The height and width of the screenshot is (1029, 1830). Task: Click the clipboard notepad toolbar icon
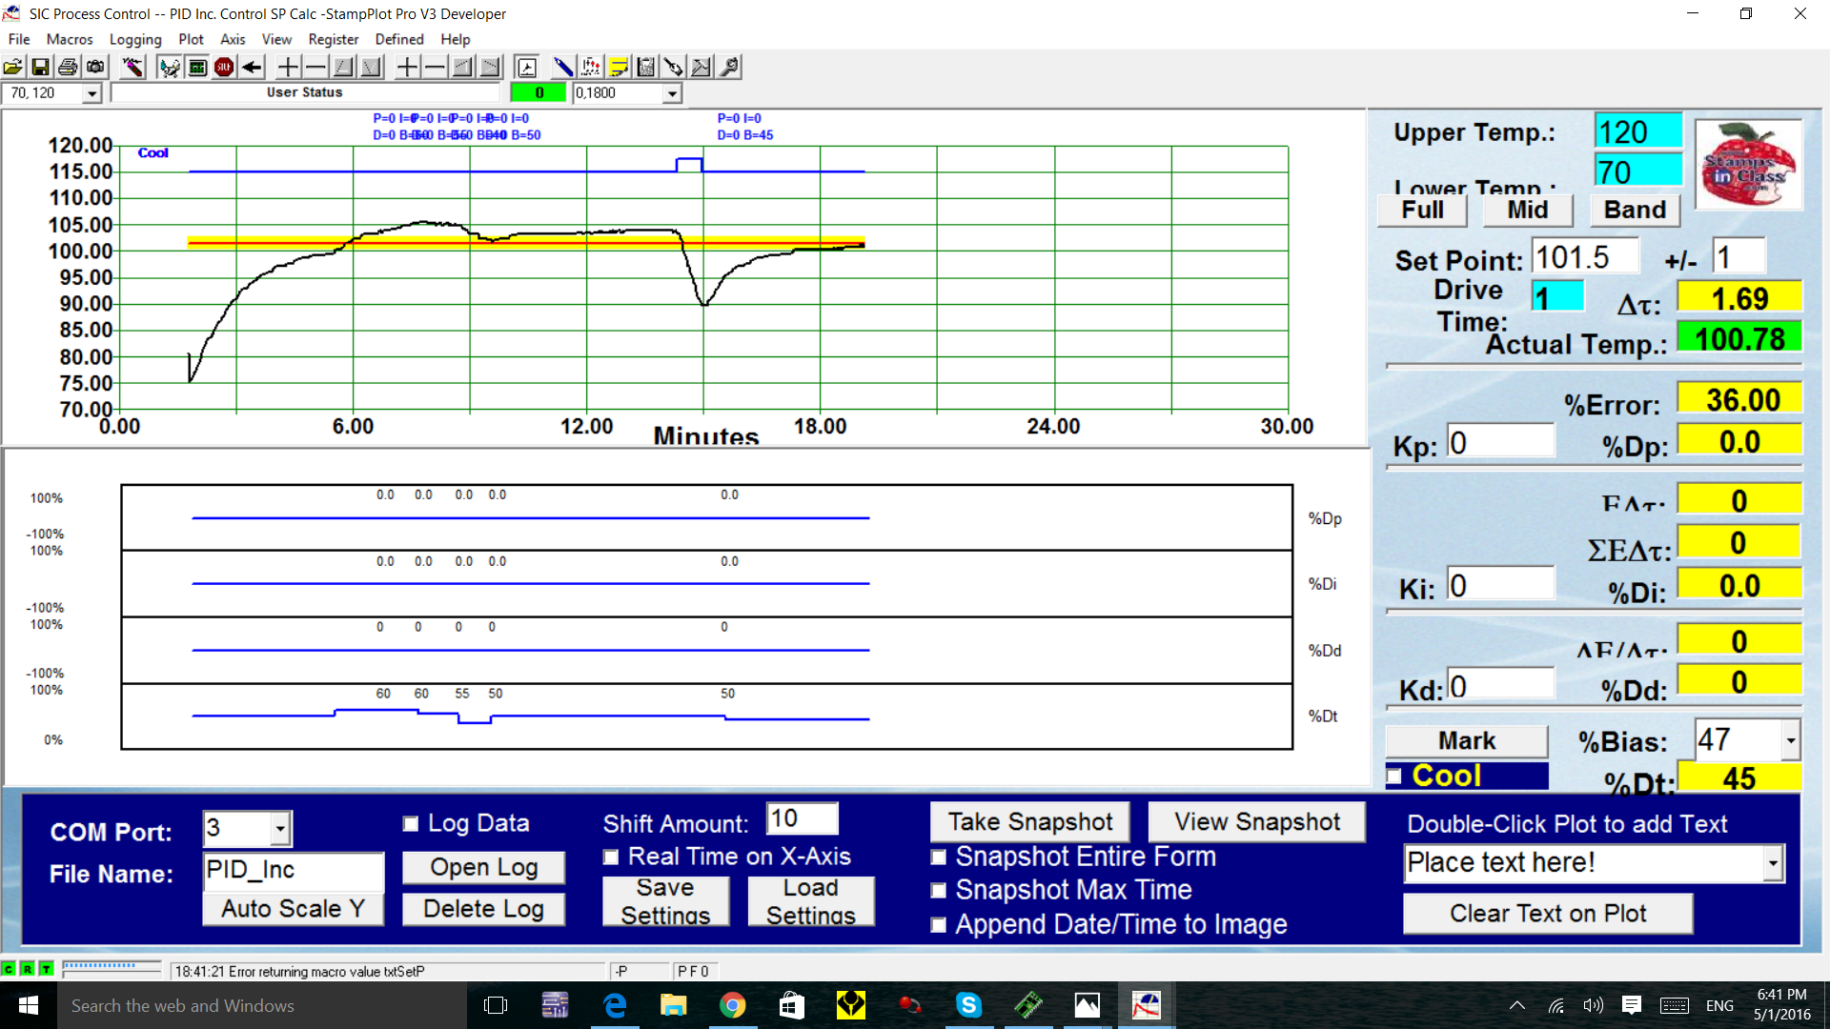(x=646, y=67)
